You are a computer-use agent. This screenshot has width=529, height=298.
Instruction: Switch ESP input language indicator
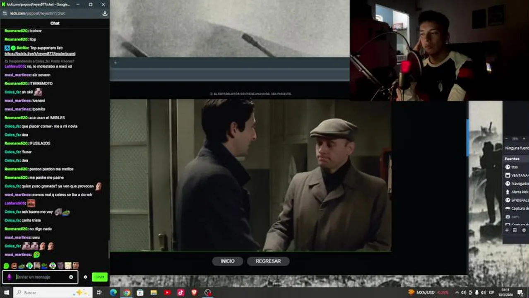point(492,293)
